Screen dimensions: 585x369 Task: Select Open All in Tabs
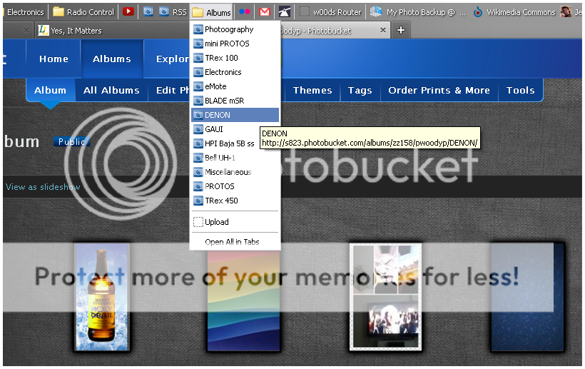click(232, 242)
